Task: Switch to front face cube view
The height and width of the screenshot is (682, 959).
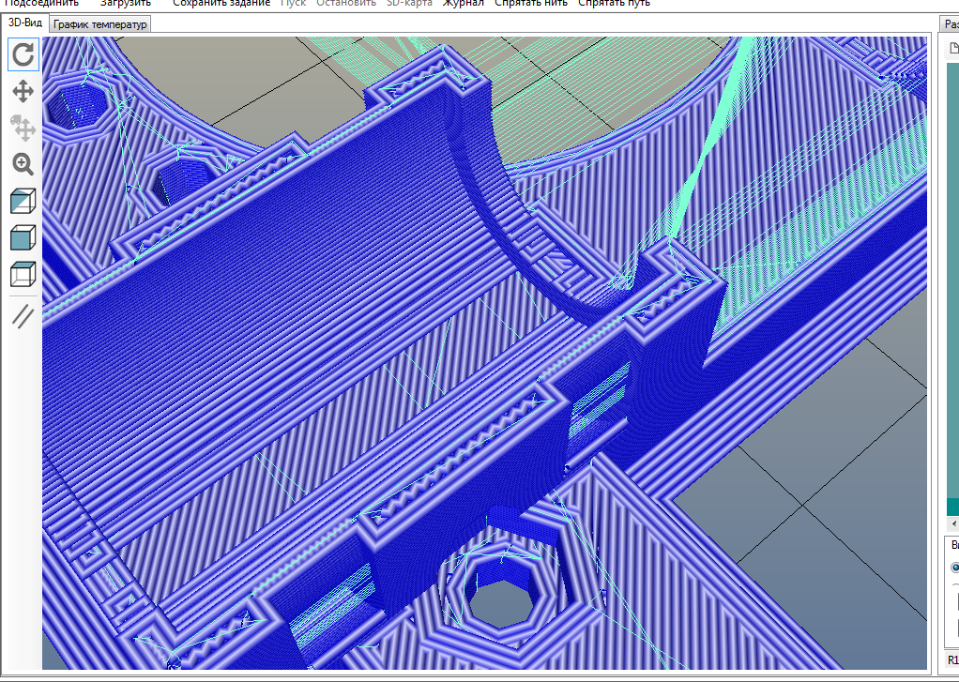Action: [23, 238]
